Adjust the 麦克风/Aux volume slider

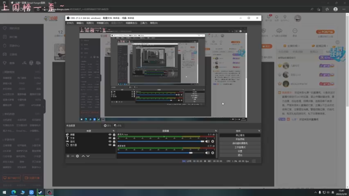(x=161, y=141)
